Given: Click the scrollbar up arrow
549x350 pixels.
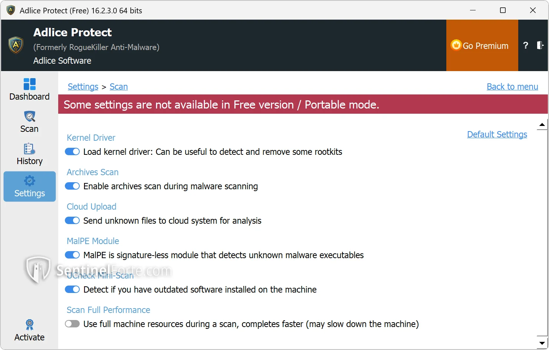Looking at the screenshot, I should click(x=542, y=125).
